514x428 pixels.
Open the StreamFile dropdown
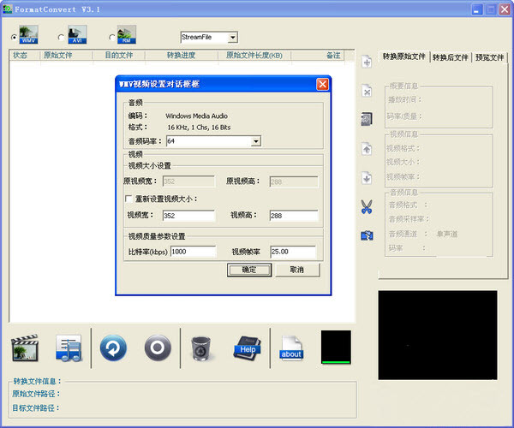[233, 38]
